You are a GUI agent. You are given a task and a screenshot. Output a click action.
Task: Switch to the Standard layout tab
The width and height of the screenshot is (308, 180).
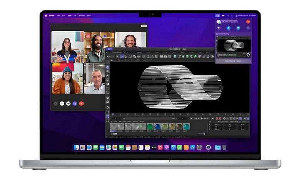139,52
